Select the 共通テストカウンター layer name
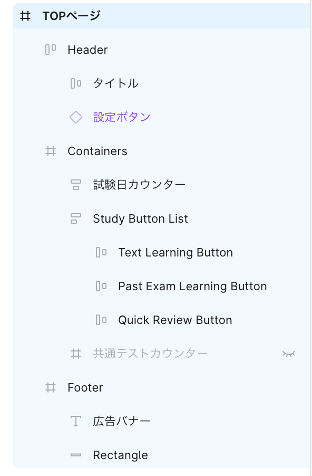This screenshot has width=312, height=476. (x=150, y=354)
